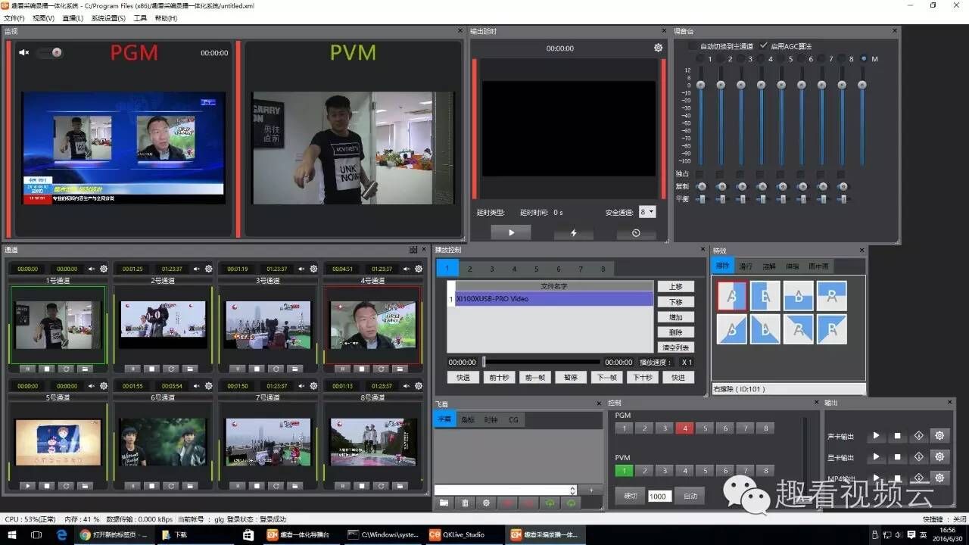Click the mixer channel 1 volume fader knob
The width and height of the screenshot is (969, 545).
tap(701, 85)
